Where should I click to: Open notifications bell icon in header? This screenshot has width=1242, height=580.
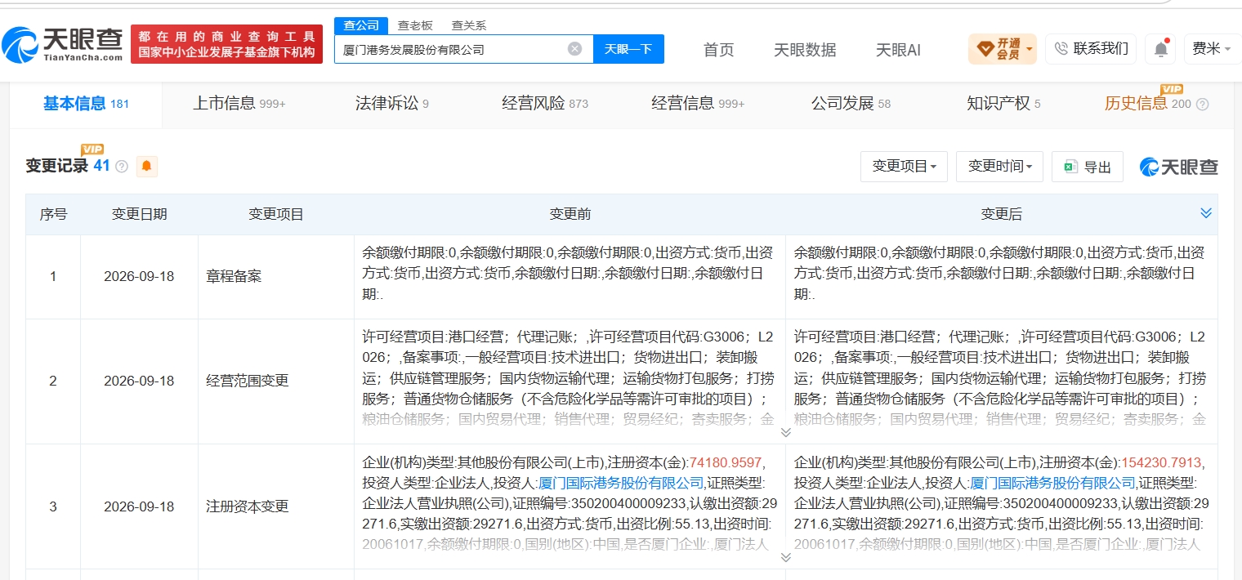[x=1160, y=49]
